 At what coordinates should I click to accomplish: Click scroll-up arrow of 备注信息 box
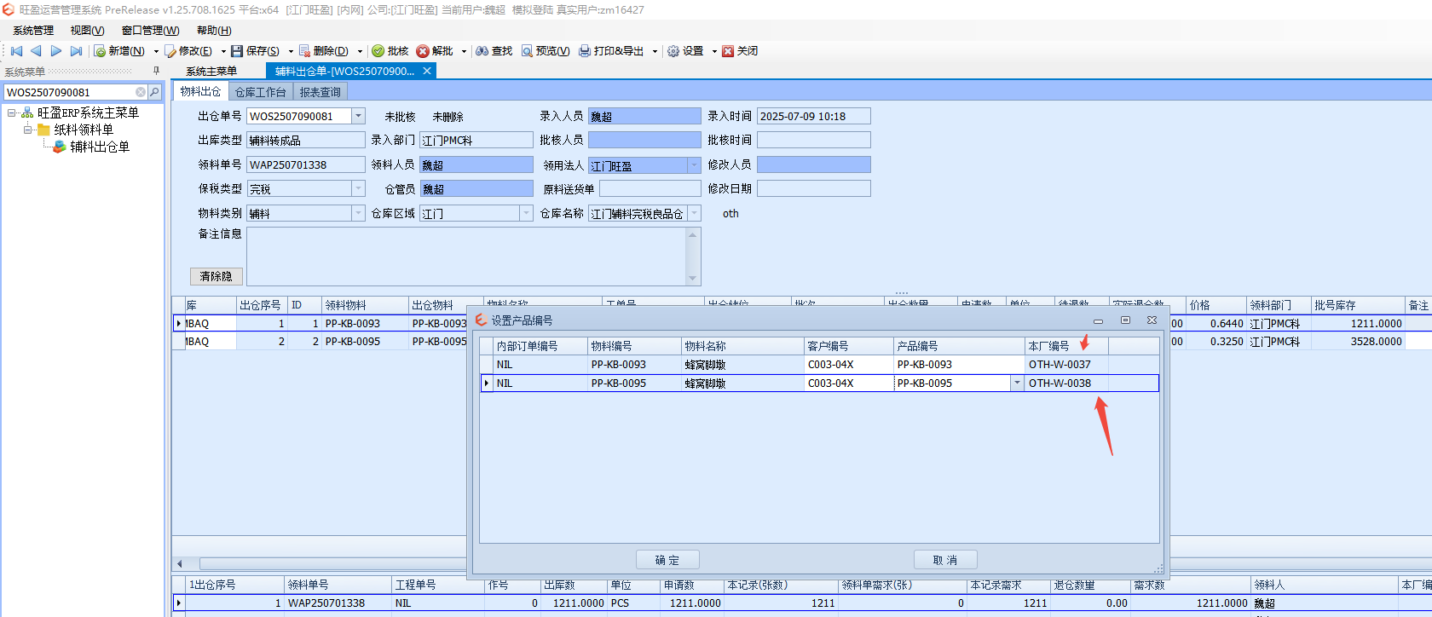tap(693, 234)
